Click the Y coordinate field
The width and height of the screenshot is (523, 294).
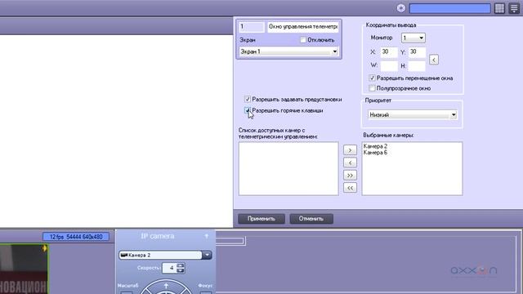coord(417,52)
